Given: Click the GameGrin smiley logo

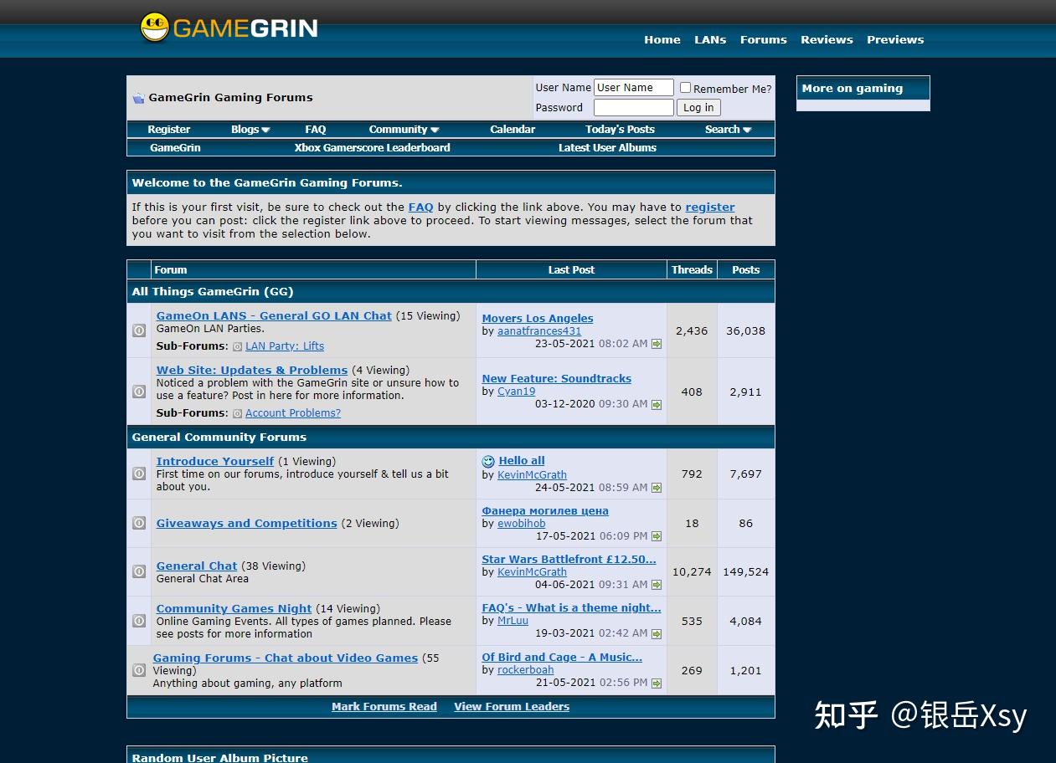Looking at the screenshot, I should (x=155, y=28).
